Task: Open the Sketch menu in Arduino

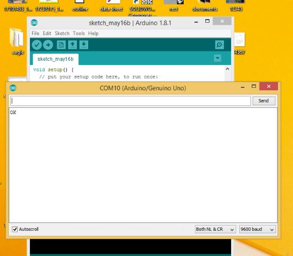Action: pos(62,33)
